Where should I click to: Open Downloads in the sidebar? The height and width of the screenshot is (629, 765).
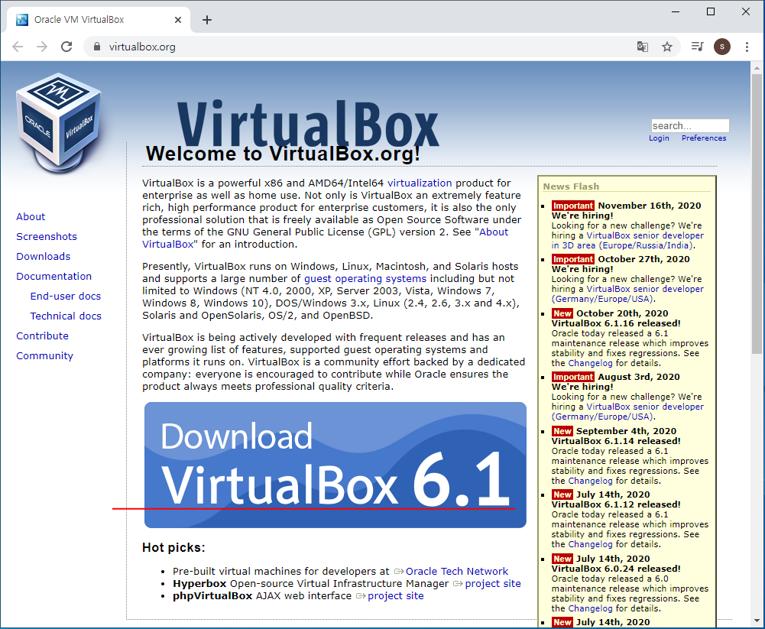point(44,257)
